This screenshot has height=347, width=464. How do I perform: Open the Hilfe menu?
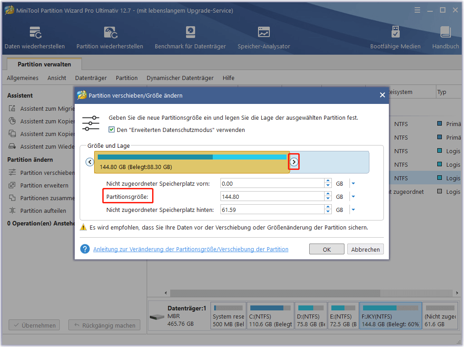(x=229, y=78)
